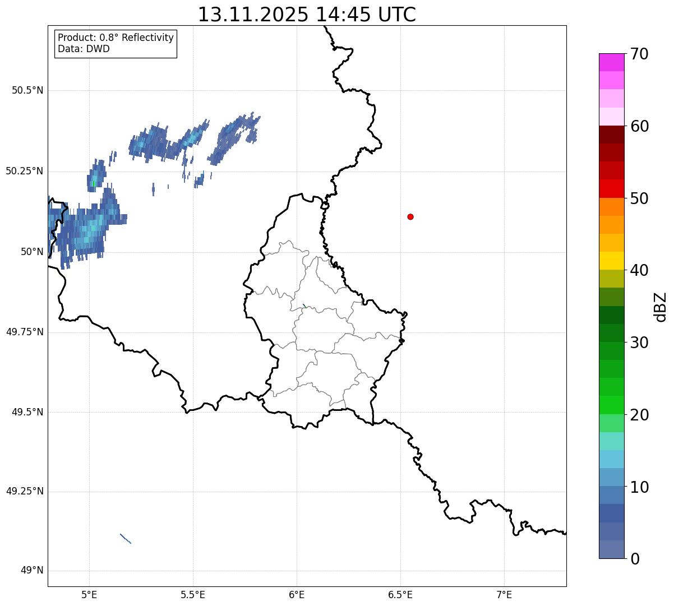Click the 5°E longitude tick label
Image resolution: width=674 pixels, height=606 pixels.
click(89, 595)
